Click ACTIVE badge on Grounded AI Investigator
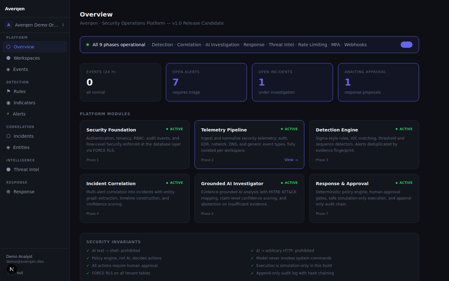The image size is (449, 281). pos(289,183)
